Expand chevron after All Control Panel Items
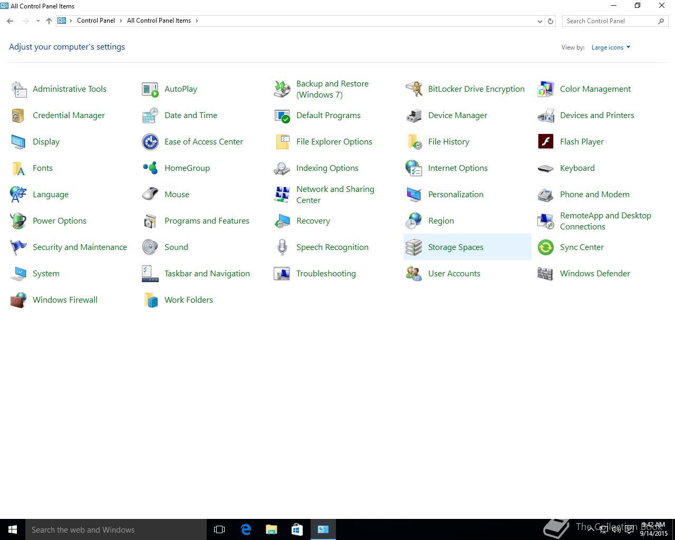Viewport: 675px width, 540px height. tap(197, 21)
